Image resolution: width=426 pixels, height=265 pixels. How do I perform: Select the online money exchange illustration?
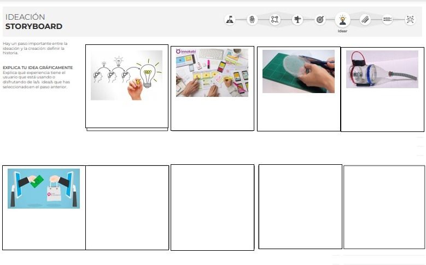pyautogui.click(x=44, y=188)
